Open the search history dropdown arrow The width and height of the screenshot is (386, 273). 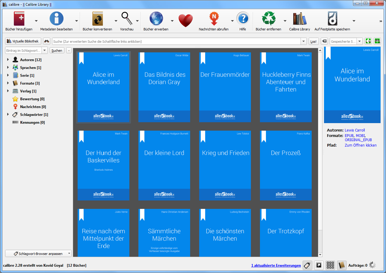pyautogui.click(x=304, y=41)
